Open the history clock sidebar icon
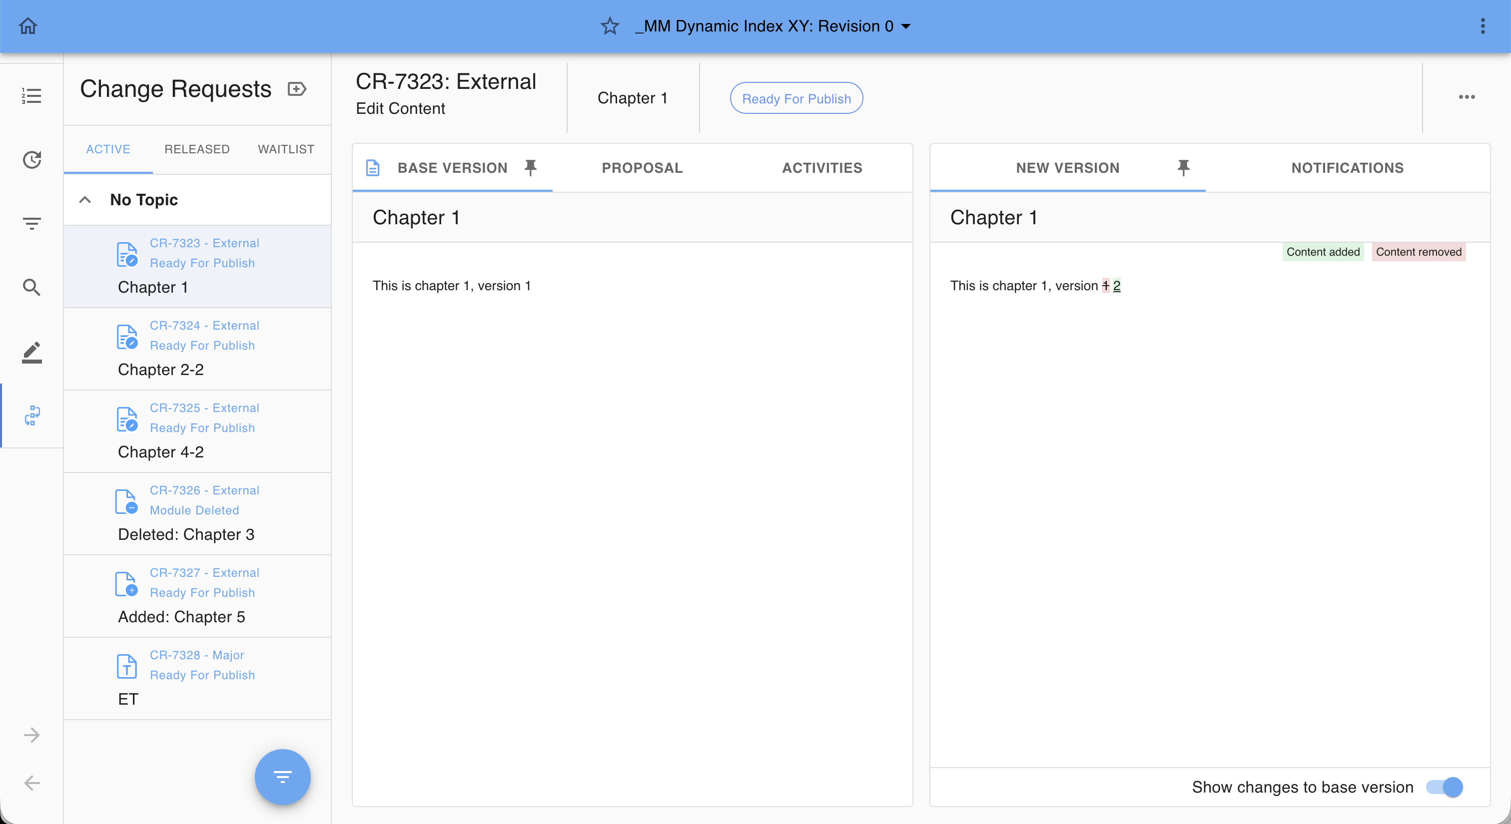This screenshot has height=824, width=1511. 31,159
